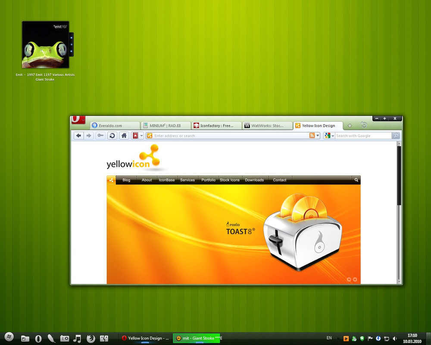Click the previous slide arrow on banner
431x345 pixels.
349,279
